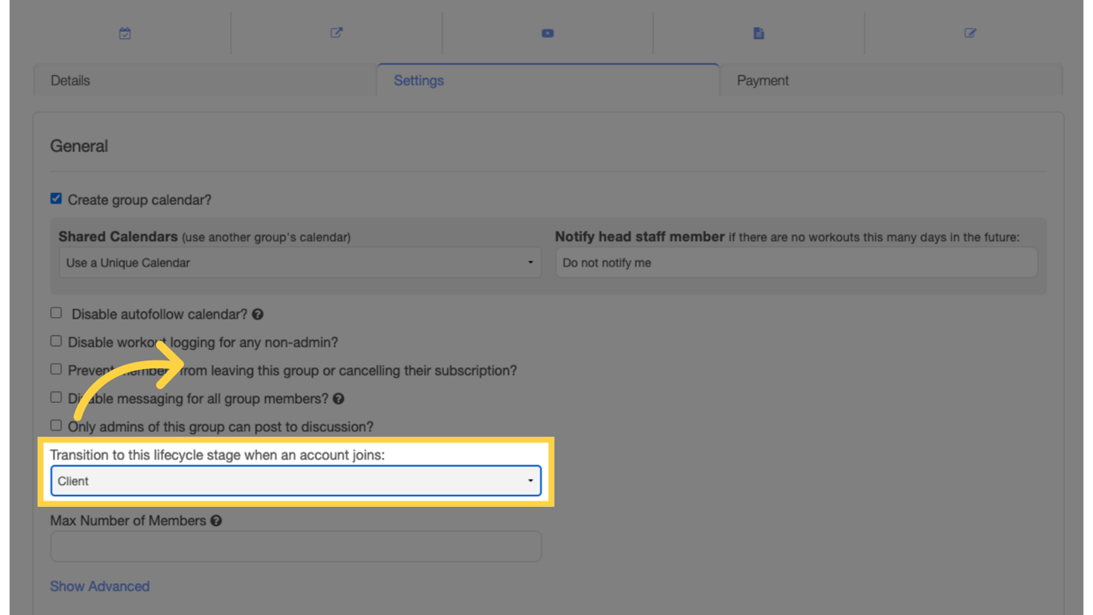Open the Shared Calendars dropdown
The height and width of the screenshot is (615, 1093).
point(300,262)
